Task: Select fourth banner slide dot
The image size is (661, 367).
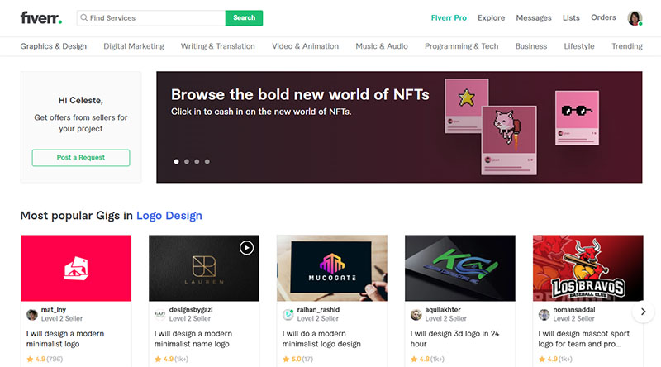Action: [x=207, y=161]
